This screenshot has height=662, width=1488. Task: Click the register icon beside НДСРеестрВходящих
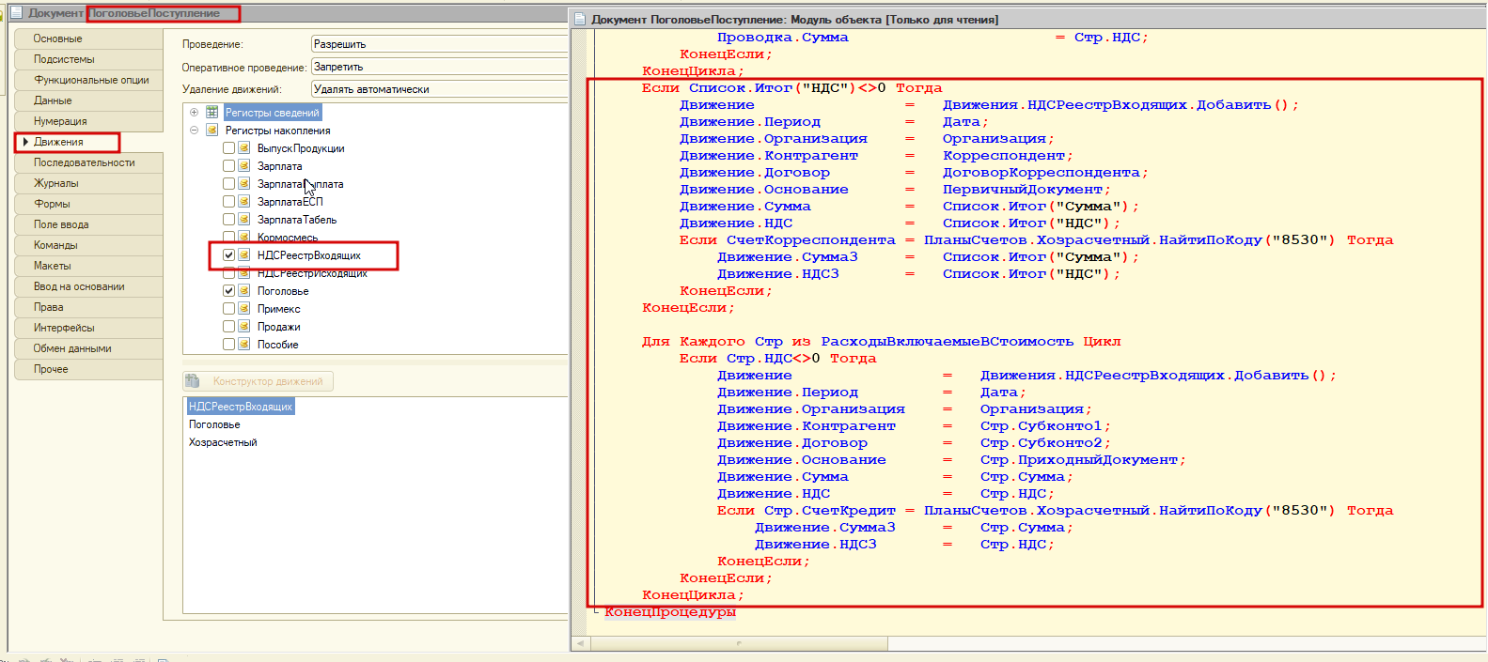pos(244,255)
